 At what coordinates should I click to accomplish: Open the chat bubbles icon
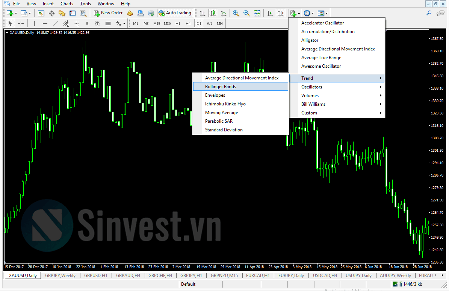(440, 13)
